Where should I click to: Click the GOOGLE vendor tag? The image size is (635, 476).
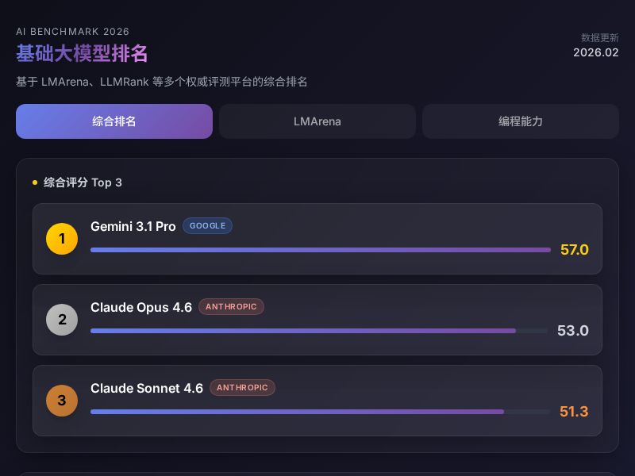(x=207, y=226)
